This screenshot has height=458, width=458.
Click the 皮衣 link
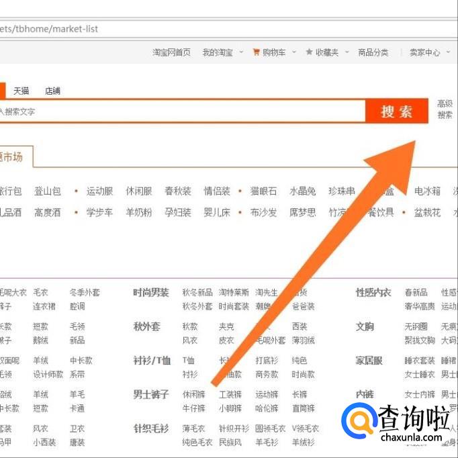(x=226, y=340)
